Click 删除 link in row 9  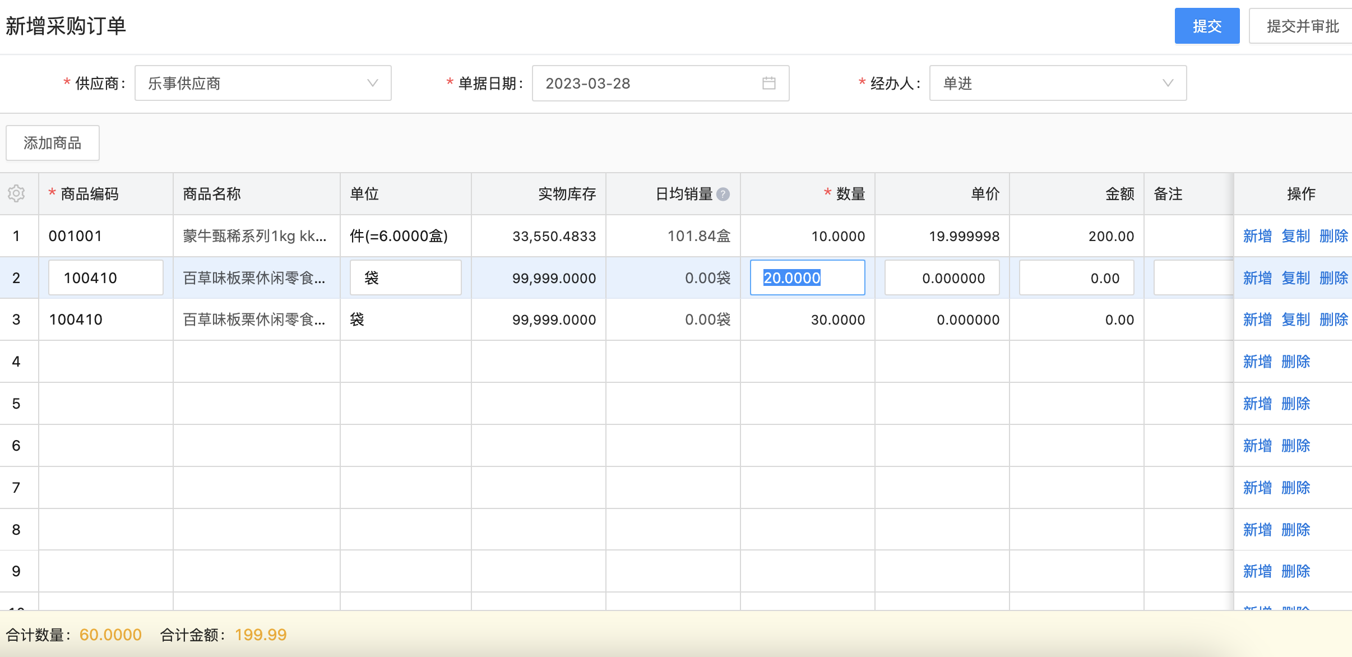pos(1295,571)
